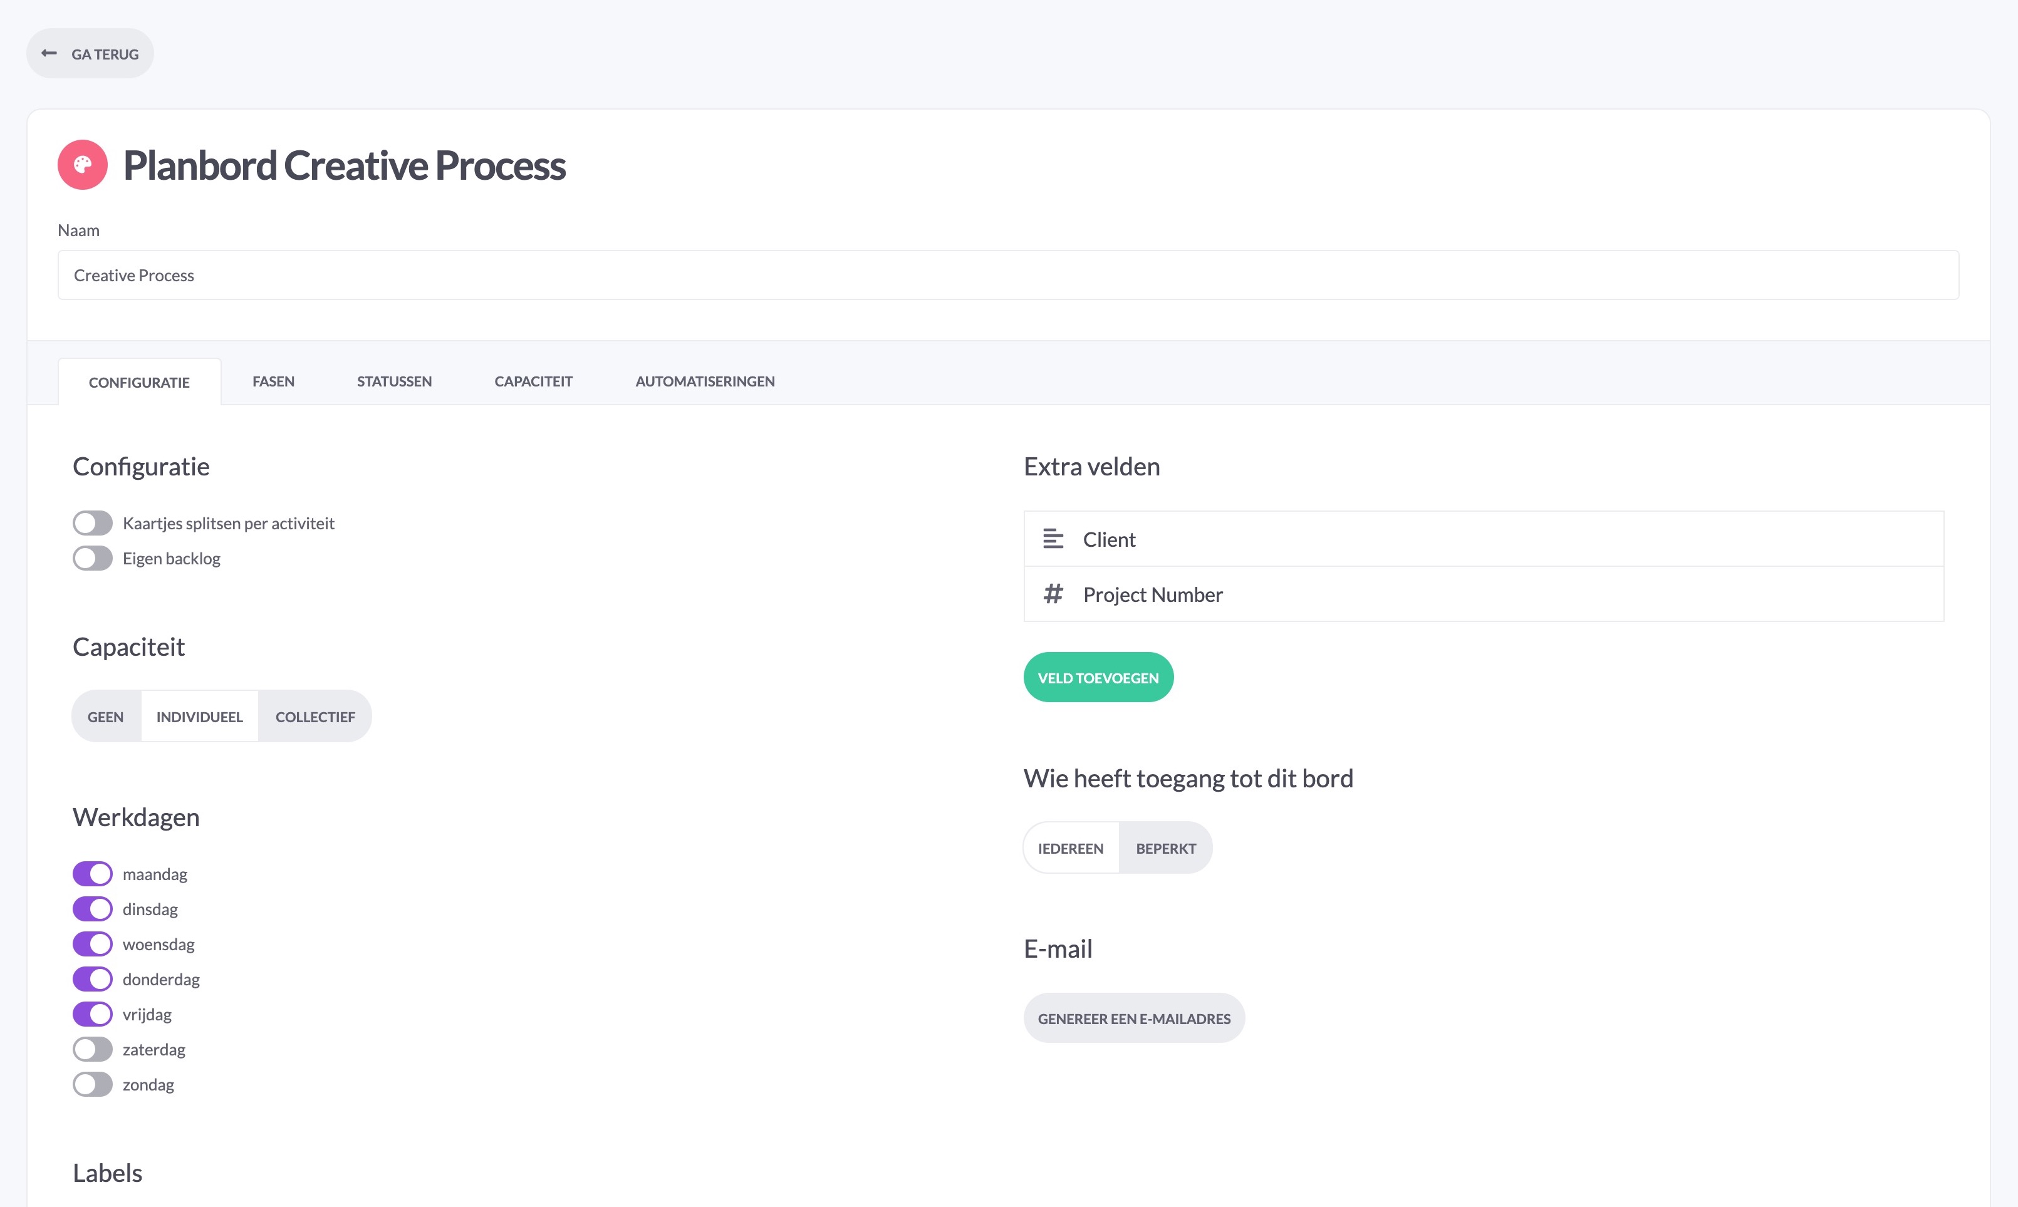The image size is (2018, 1207).
Task: Switch to the Statussen tab
Action: (395, 381)
